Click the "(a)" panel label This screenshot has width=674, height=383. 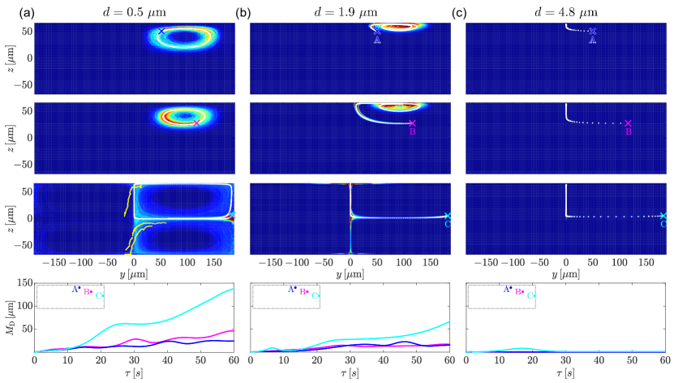tap(27, 13)
